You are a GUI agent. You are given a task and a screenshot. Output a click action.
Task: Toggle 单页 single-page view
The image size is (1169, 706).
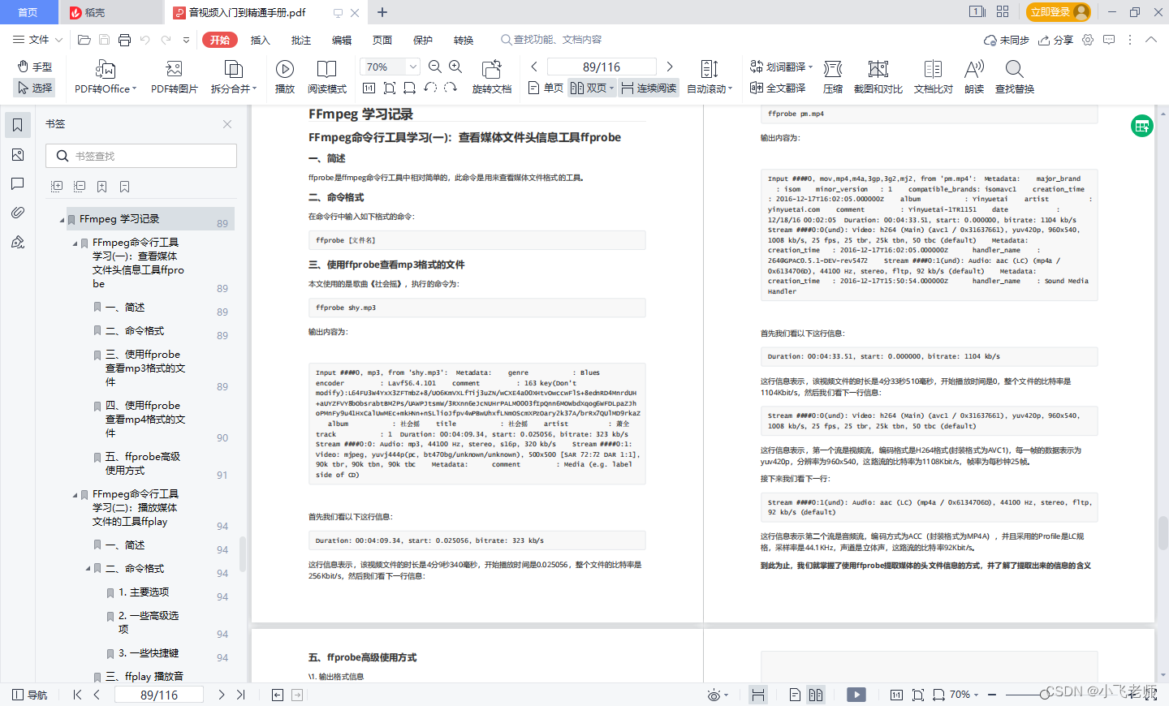[x=546, y=88]
